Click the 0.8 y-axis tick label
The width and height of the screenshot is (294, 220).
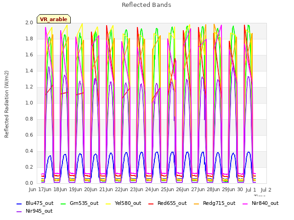click(29, 119)
